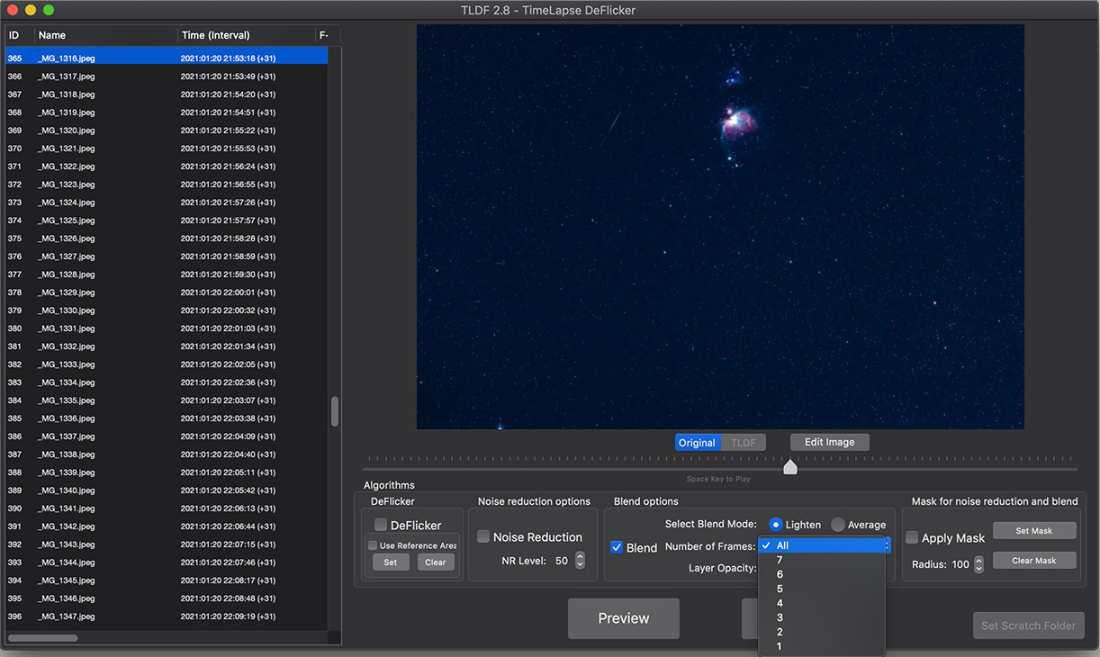The width and height of the screenshot is (1100, 657).
Task: Choose 1 in the frames dropdown menu
Action: point(780,646)
